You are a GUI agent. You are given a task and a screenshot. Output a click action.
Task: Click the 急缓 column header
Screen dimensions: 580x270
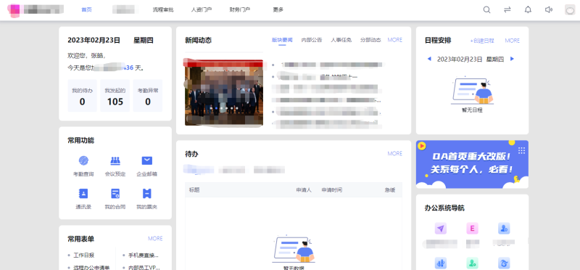(390, 190)
